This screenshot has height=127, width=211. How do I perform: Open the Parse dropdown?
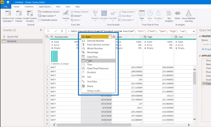75,20
